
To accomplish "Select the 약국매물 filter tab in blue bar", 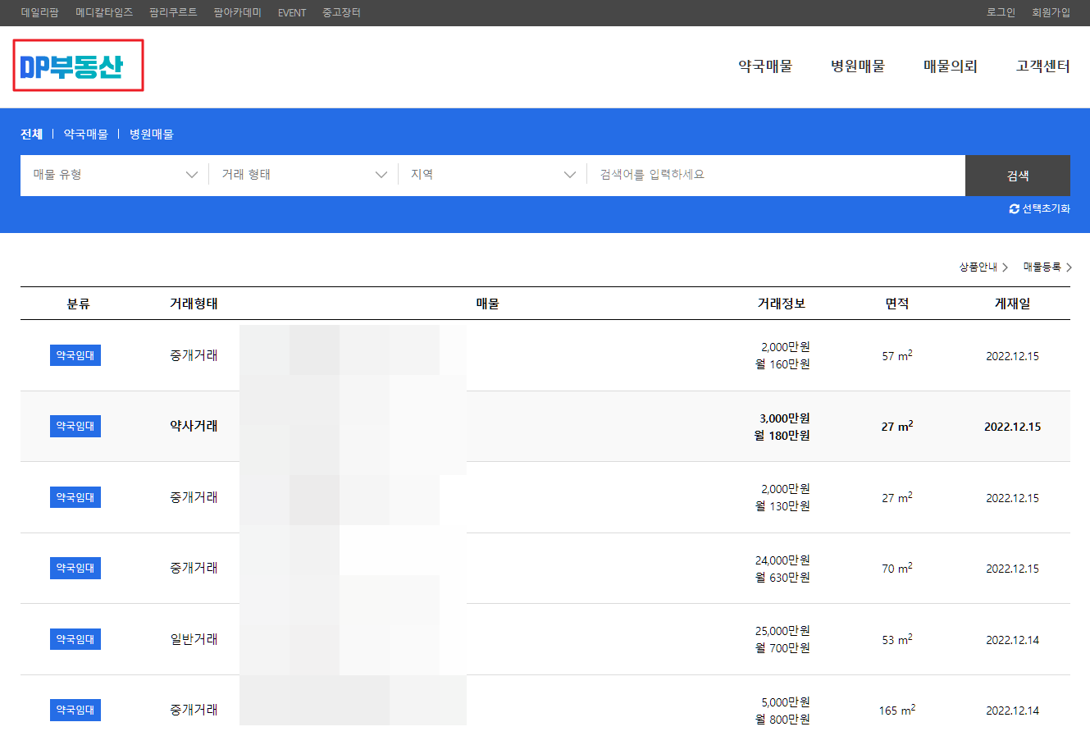I will click(x=86, y=134).
